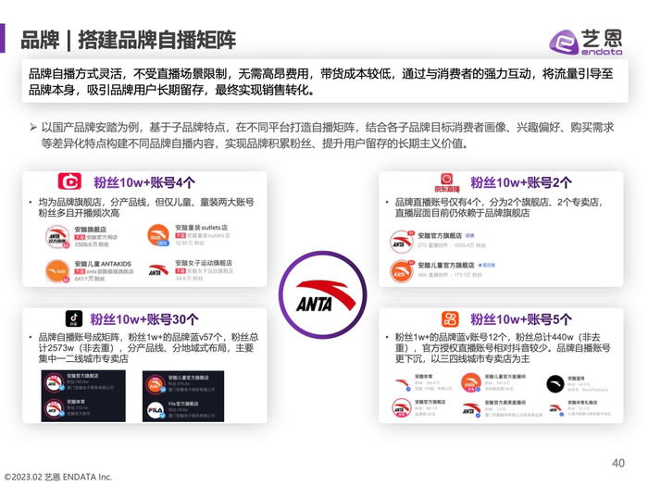Click the 安踏女子运动旗舰店 ANTA logo avatar
Screen dimensions: 648x486
(x=158, y=270)
